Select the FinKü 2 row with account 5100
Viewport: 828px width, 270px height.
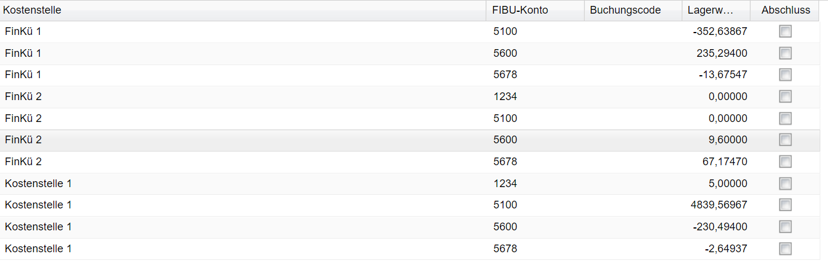237,118
